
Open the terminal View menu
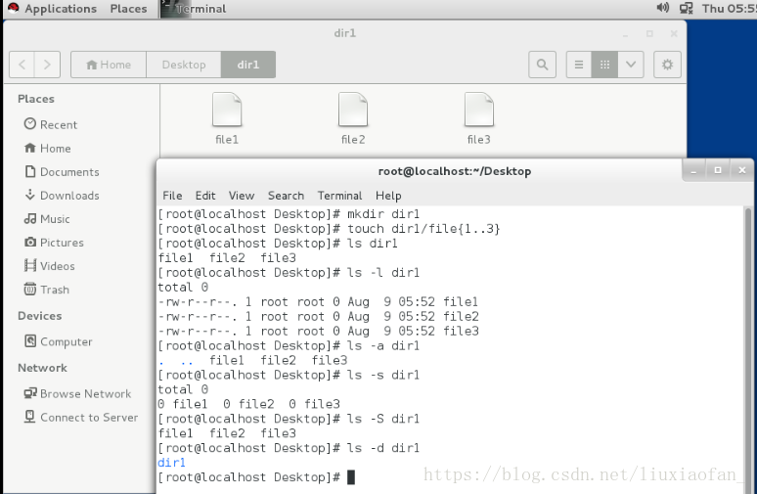[242, 196]
